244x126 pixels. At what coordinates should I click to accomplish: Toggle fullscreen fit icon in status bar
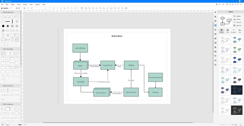pyautogui.click(x=241, y=125)
